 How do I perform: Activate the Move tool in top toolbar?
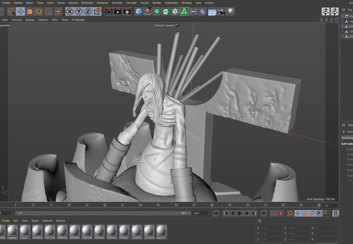(20, 11)
